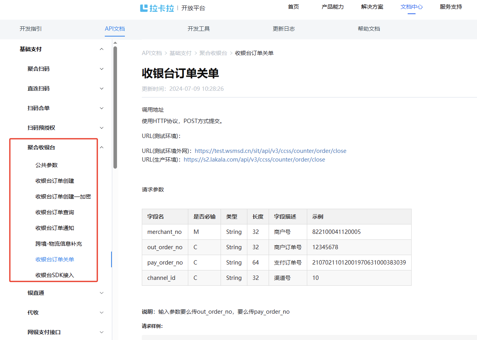
Task: Expand the 扫码合单 chevron
Action: pos(102,108)
